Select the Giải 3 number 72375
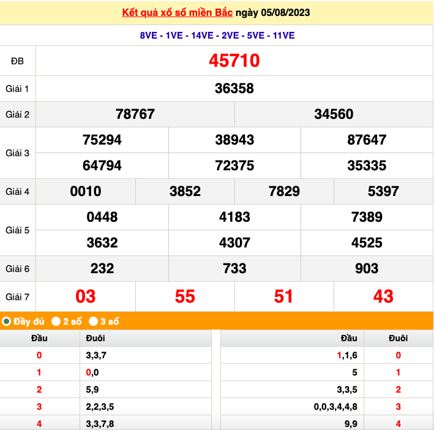Viewport: 434px width, 430px height. 234,165
